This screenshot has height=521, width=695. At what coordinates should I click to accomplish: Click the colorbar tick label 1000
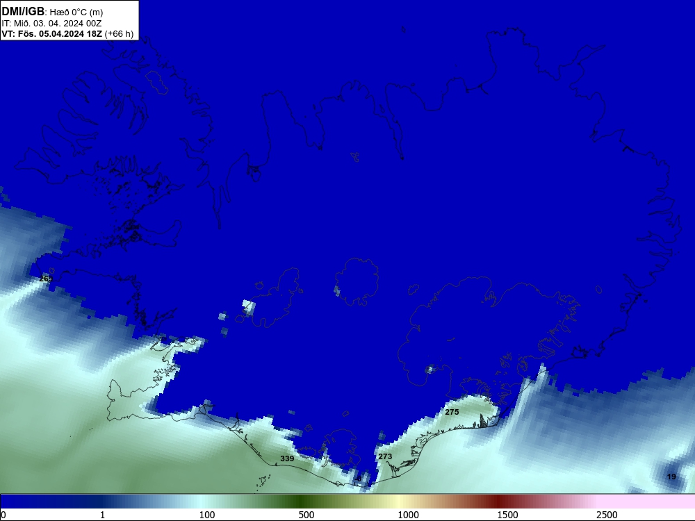pos(408,515)
